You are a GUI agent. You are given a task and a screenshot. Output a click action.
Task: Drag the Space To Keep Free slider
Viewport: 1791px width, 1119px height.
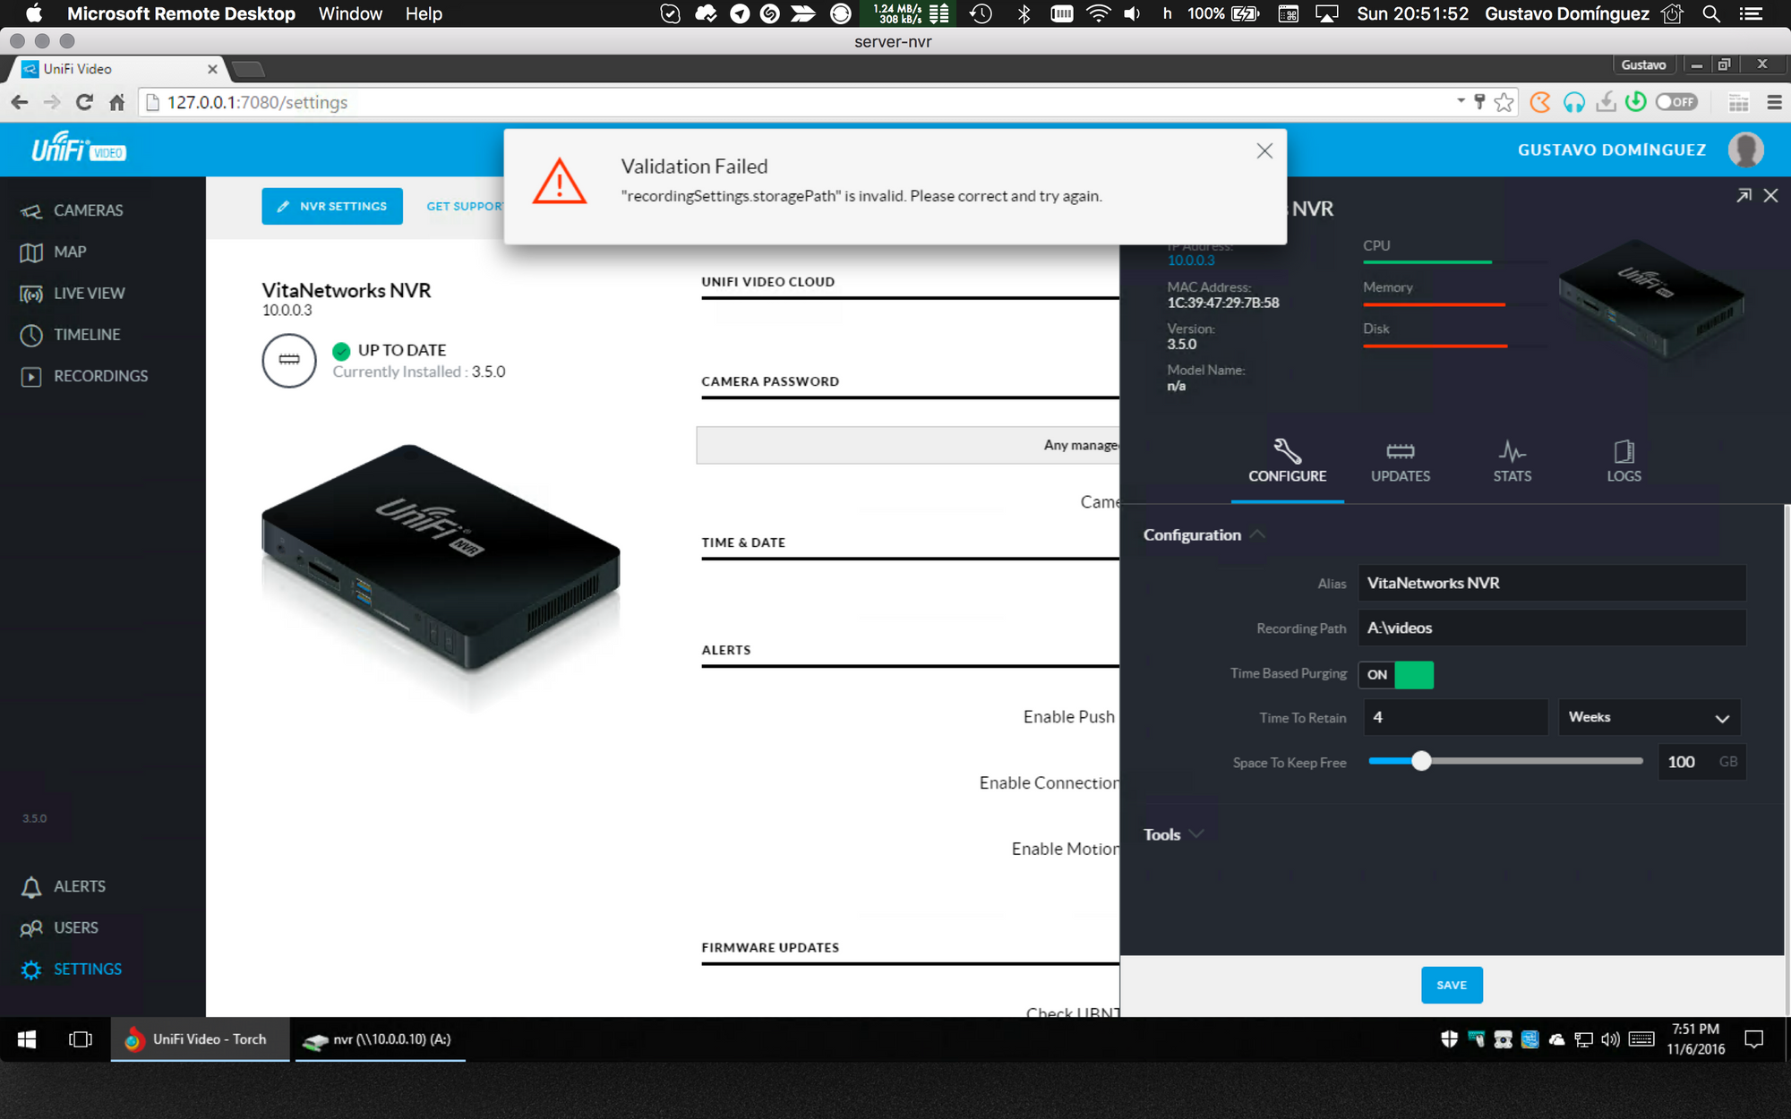1418,762
